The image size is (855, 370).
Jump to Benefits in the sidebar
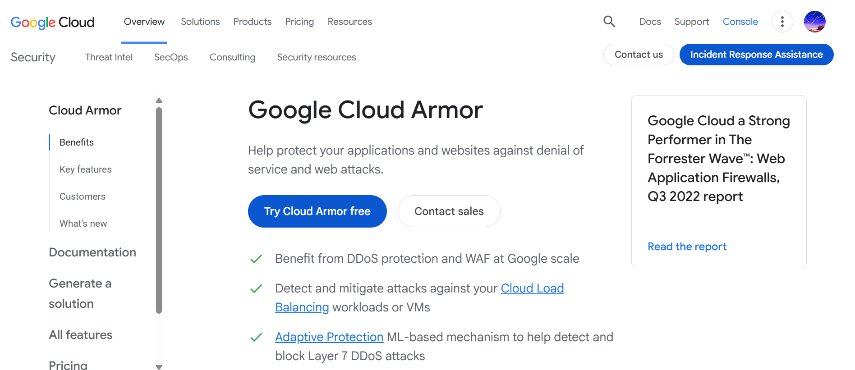point(77,142)
